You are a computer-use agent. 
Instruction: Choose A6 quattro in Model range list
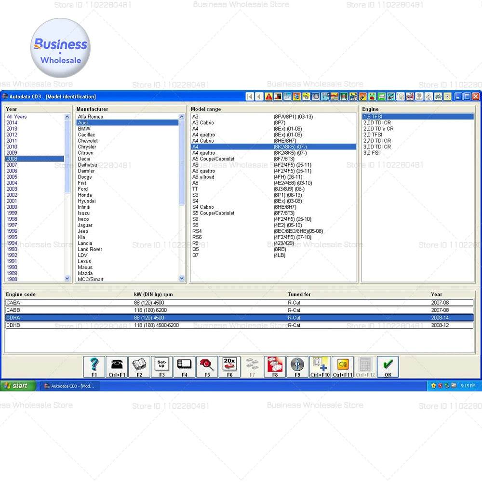tap(203, 171)
